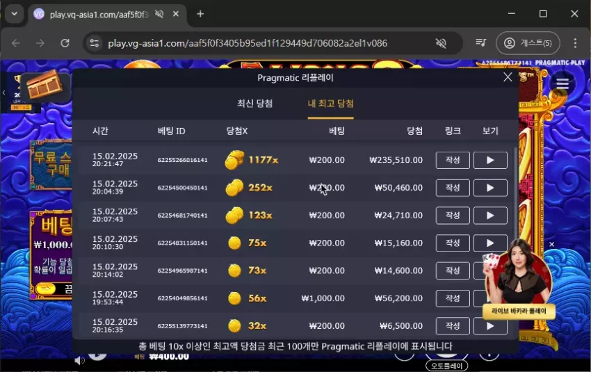The width and height of the screenshot is (591, 372).
Task: Create link for ₩24,710.00 win
Action: [453, 216]
